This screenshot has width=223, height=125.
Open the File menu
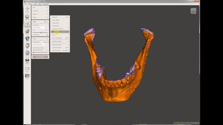click(25, 4)
